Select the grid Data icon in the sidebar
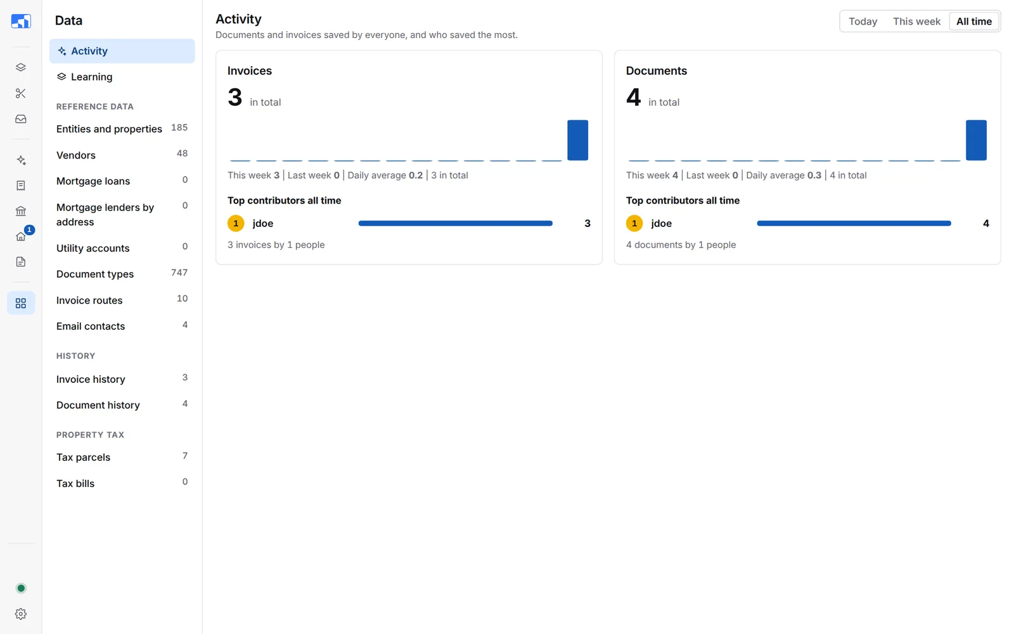This screenshot has height=634, width=1014. click(x=21, y=303)
